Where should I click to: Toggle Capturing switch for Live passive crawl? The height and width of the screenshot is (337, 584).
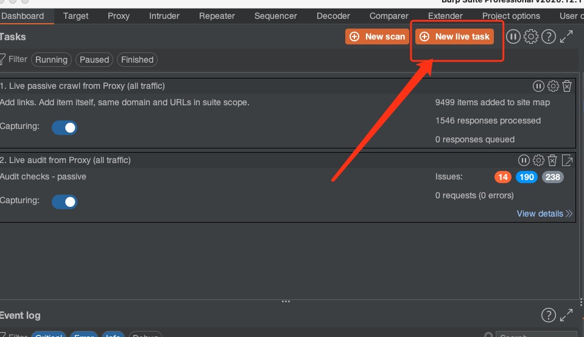[65, 128]
